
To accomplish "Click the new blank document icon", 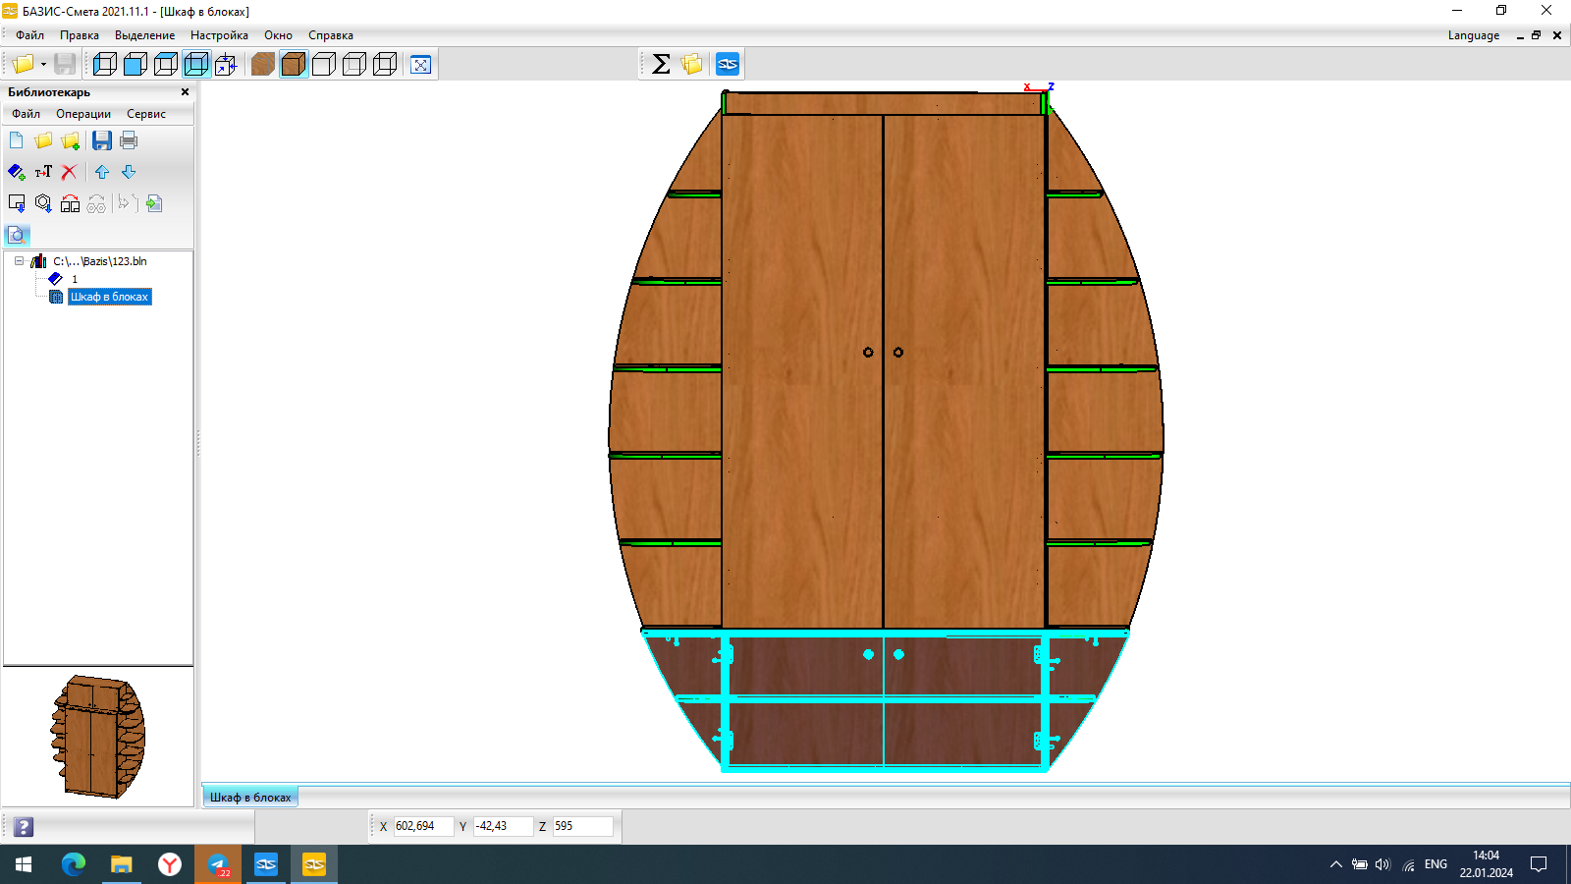I will 17,140.
